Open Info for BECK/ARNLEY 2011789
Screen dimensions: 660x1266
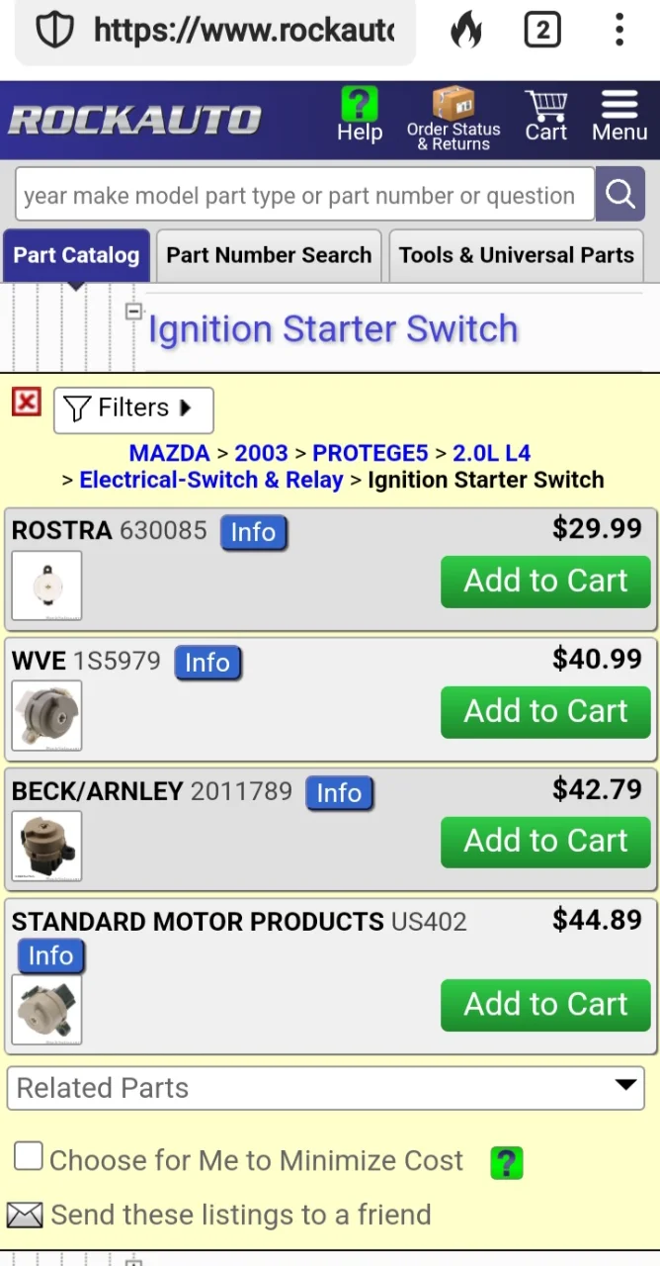tap(339, 793)
